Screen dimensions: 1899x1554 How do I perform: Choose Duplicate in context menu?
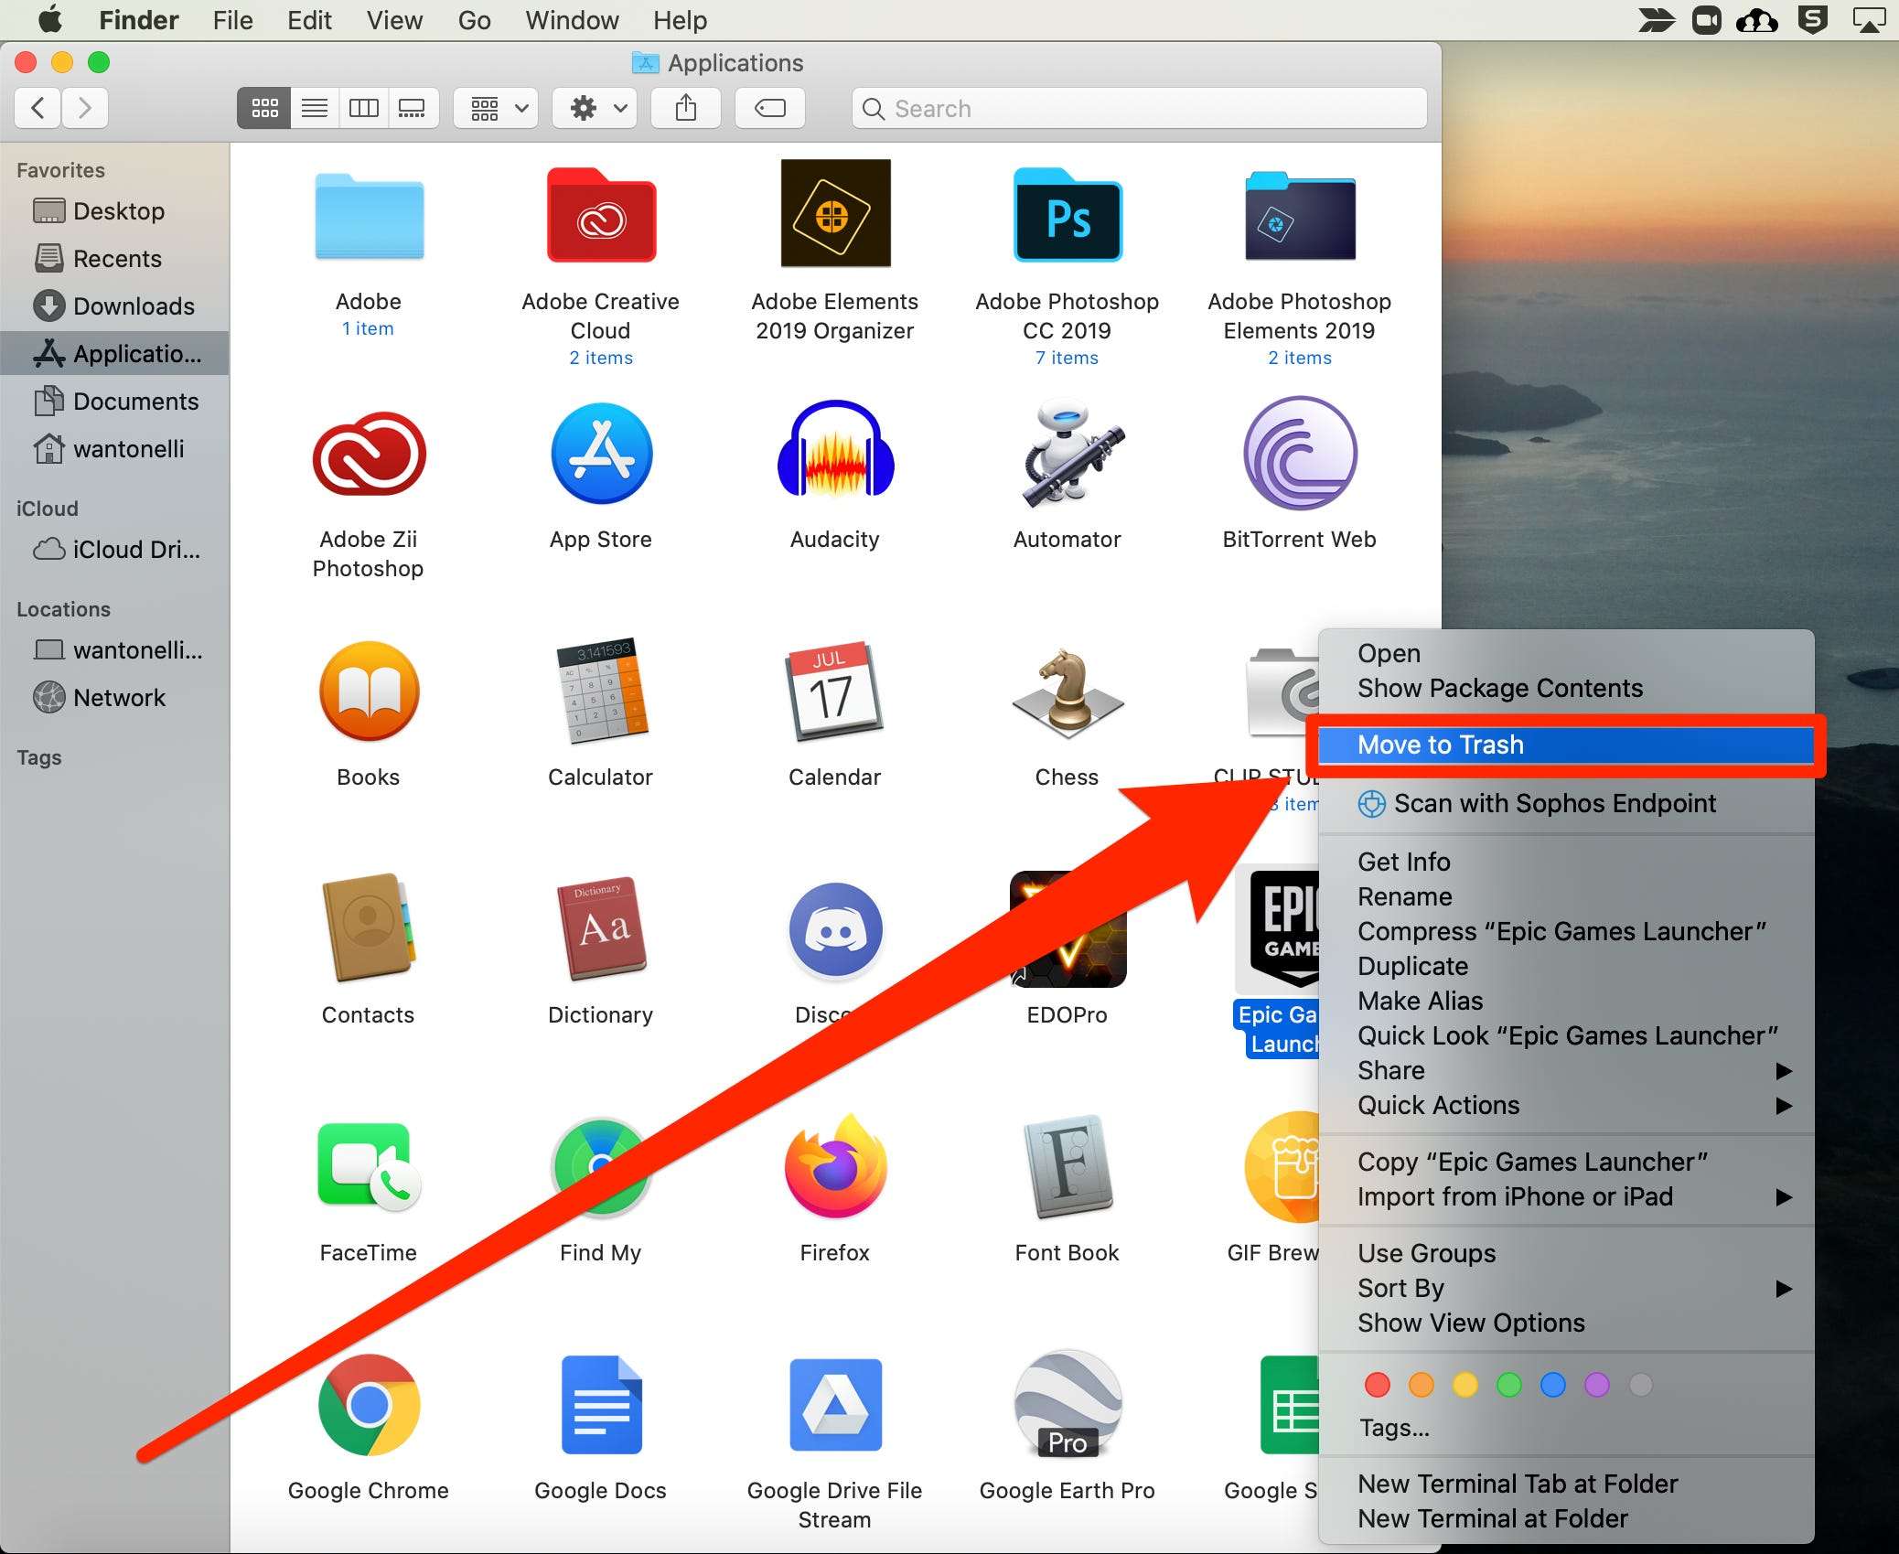tap(1565, 966)
